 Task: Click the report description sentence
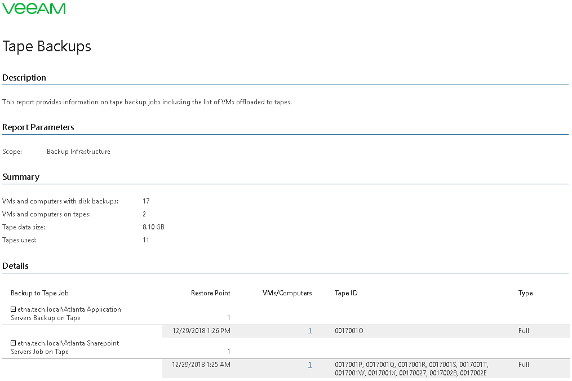[147, 102]
